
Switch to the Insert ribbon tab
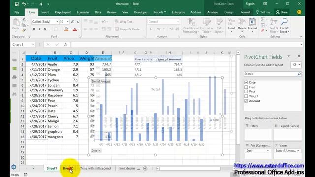[x=45, y=12]
